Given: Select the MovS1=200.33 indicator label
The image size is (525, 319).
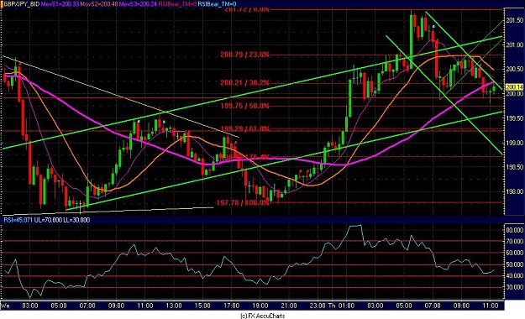Looking at the screenshot, I should point(59,4).
